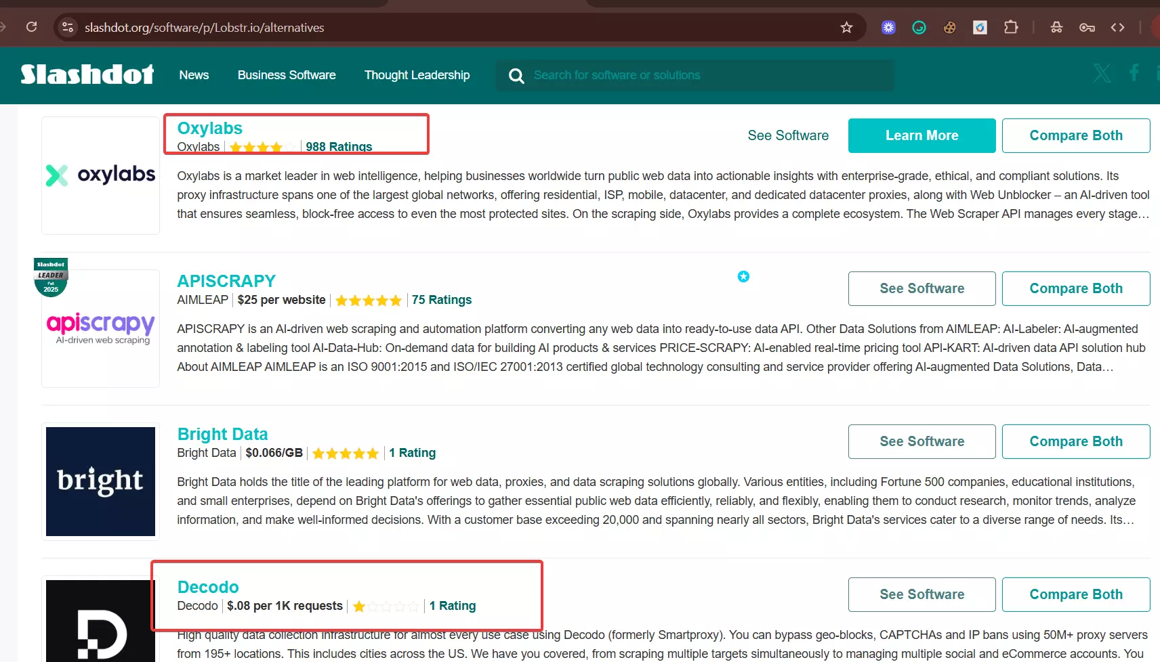This screenshot has height=662, width=1160.
Task: Go to Thought Leadership section
Action: point(417,75)
